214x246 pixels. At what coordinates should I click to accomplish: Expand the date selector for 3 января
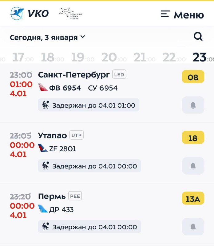point(82,37)
